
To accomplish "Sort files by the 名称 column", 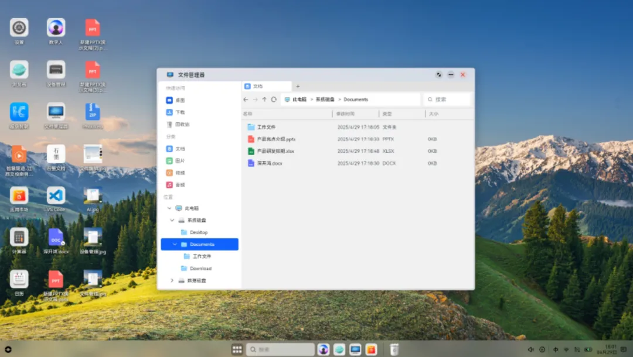I will pos(247,114).
